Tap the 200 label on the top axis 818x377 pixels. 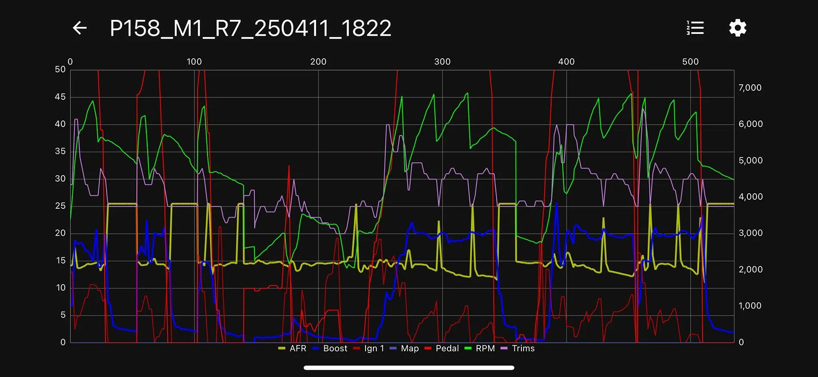click(318, 62)
